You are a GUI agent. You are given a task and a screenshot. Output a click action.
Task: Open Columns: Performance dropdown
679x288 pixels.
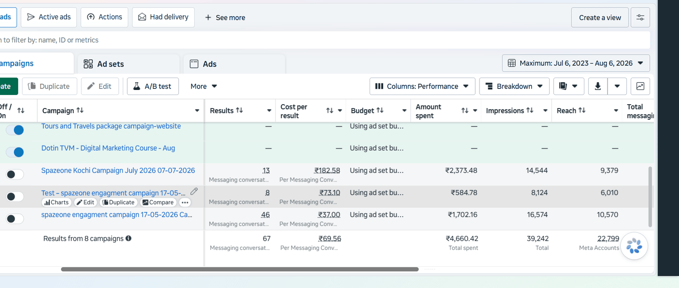pyautogui.click(x=422, y=86)
